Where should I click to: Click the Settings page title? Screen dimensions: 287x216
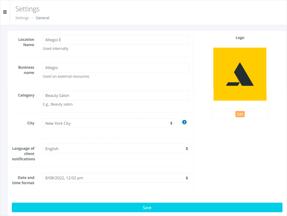pos(28,9)
